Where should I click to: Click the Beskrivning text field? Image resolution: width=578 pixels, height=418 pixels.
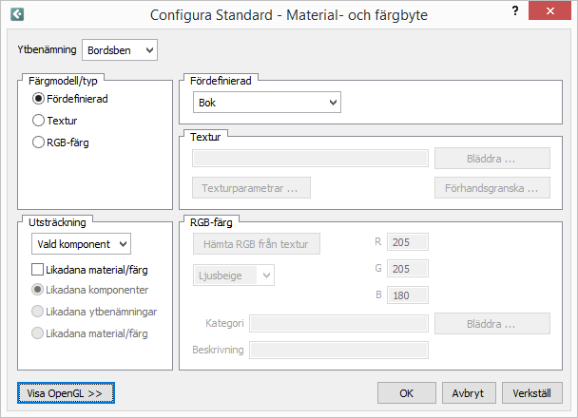click(x=337, y=351)
